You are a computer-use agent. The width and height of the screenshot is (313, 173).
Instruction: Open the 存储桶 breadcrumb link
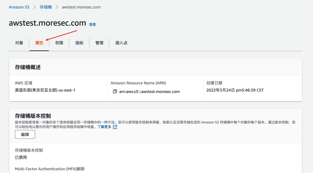pyautogui.click(x=46, y=7)
